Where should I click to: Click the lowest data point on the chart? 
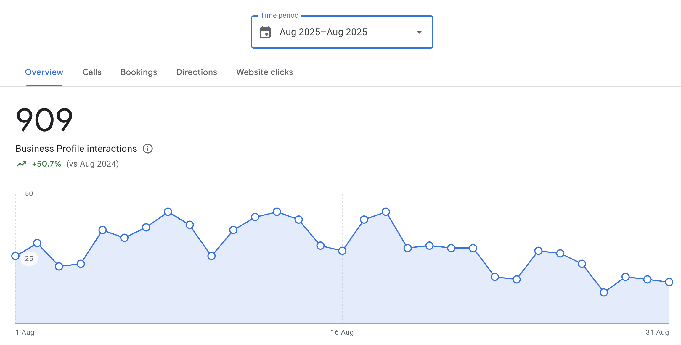click(604, 293)
